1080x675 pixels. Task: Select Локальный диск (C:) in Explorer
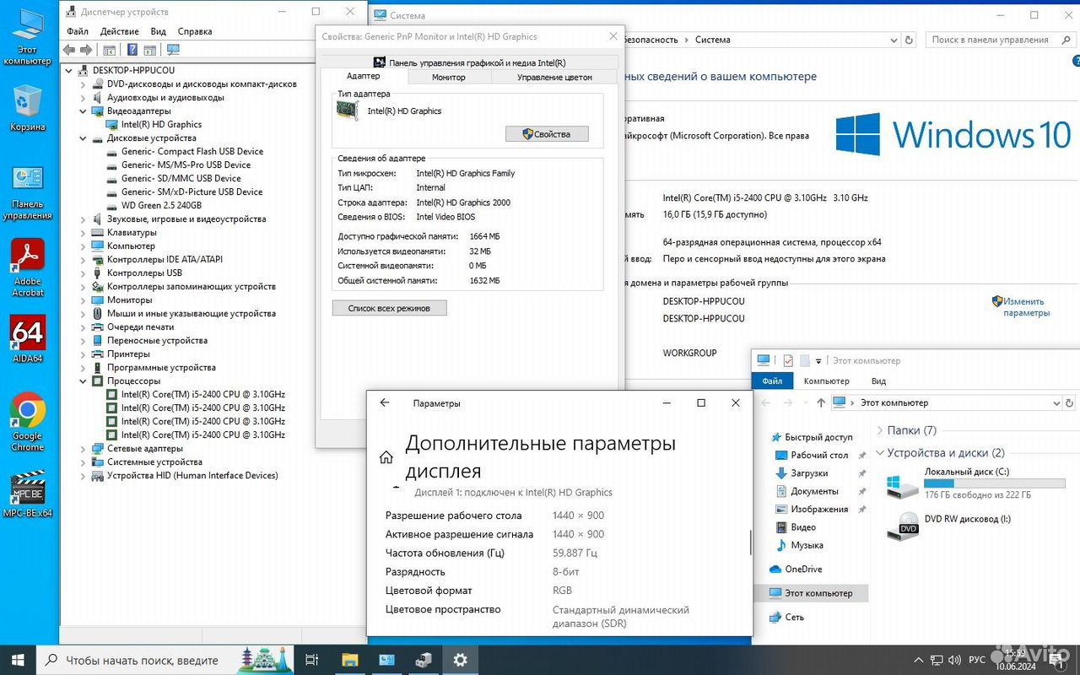975,483
